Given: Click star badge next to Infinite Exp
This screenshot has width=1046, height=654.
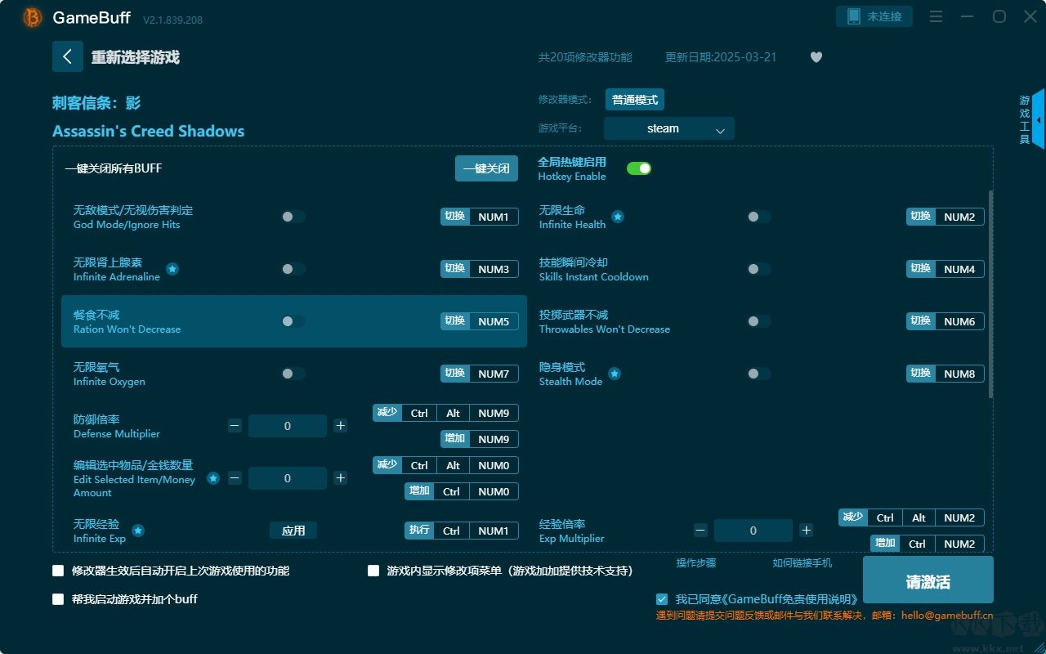Looking at the screenshot, I should (138, 531).
